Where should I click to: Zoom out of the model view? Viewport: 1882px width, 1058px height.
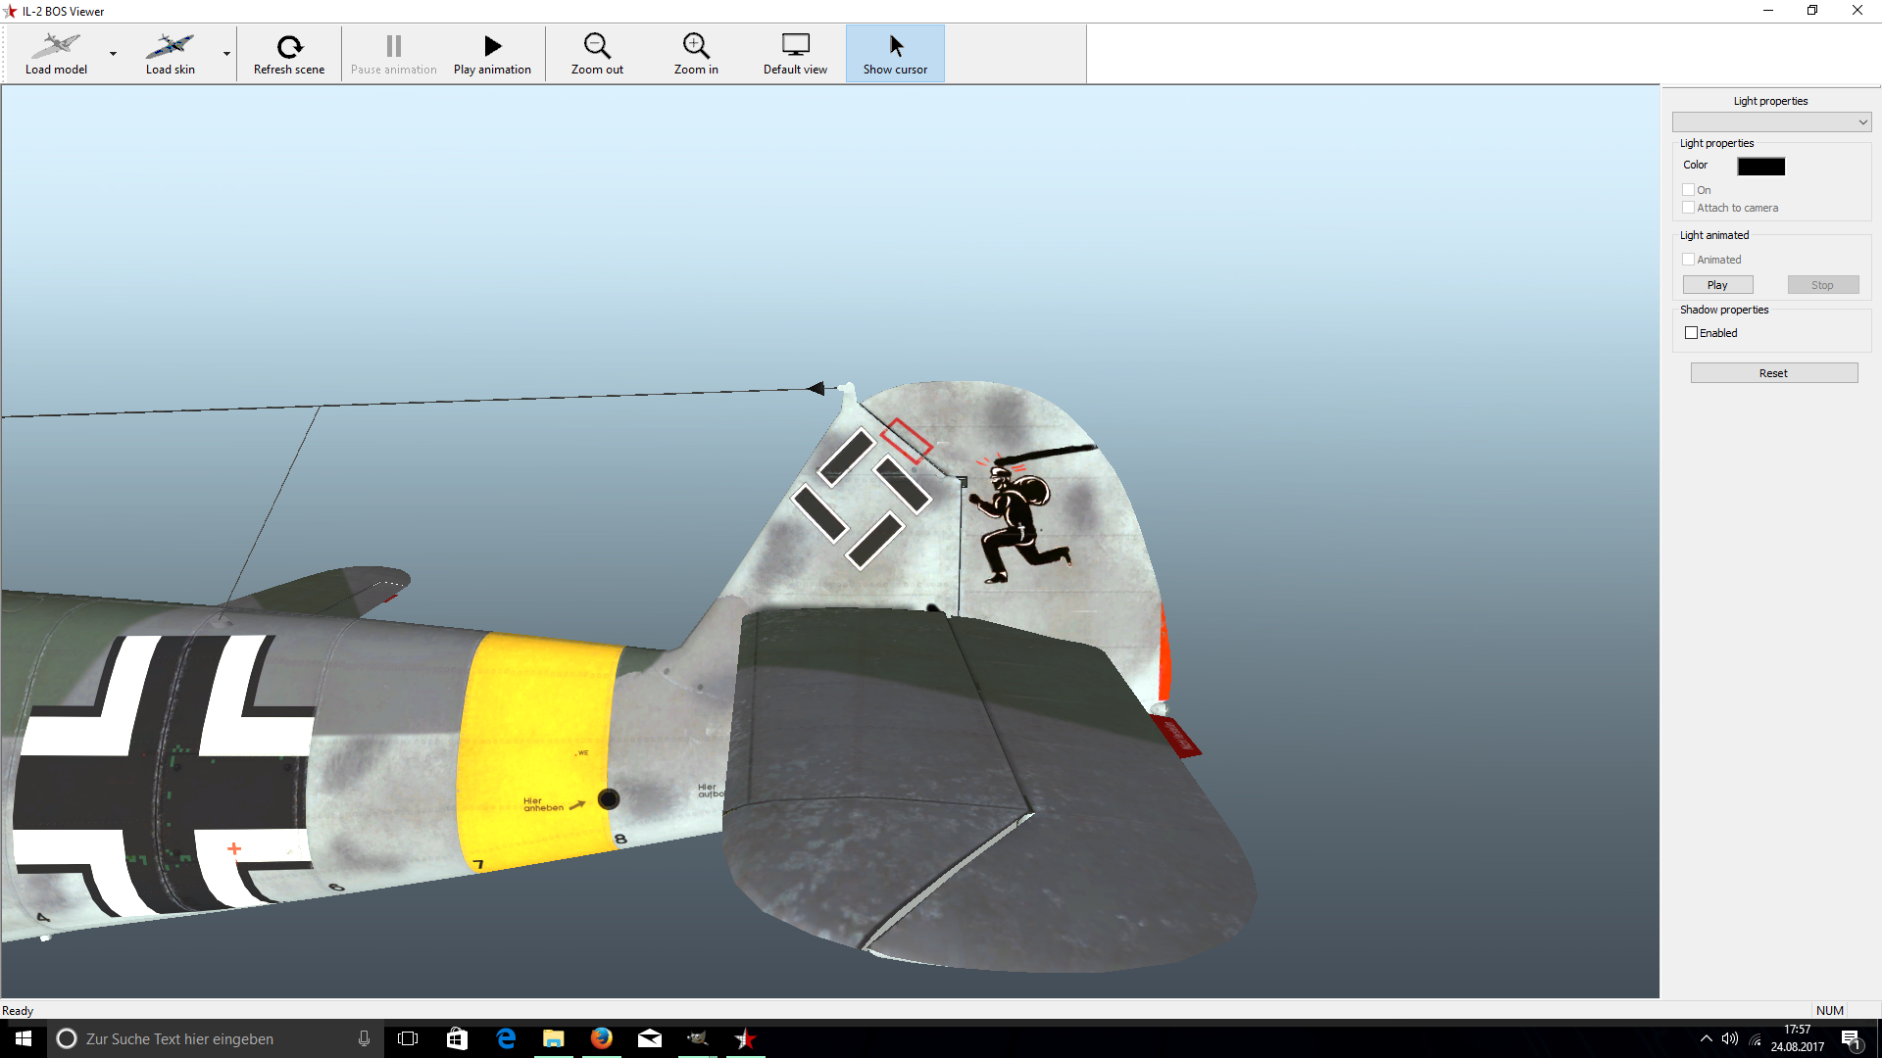point(597,54)
